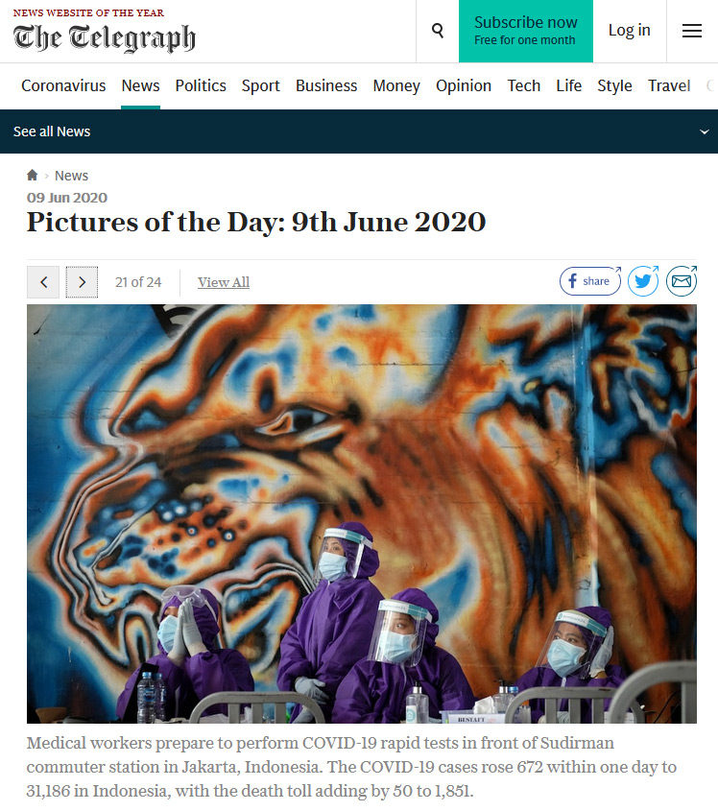Viewport: 718px width, 811px height.
Task: Open the Business section
Action: [x=326, y=85]
